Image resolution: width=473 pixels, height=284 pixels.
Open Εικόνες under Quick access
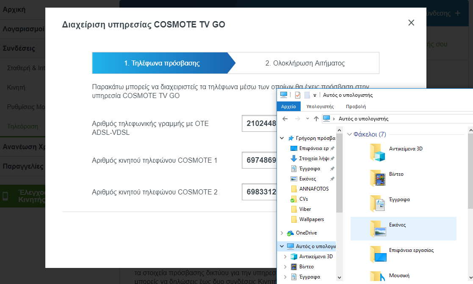(307, 179)
